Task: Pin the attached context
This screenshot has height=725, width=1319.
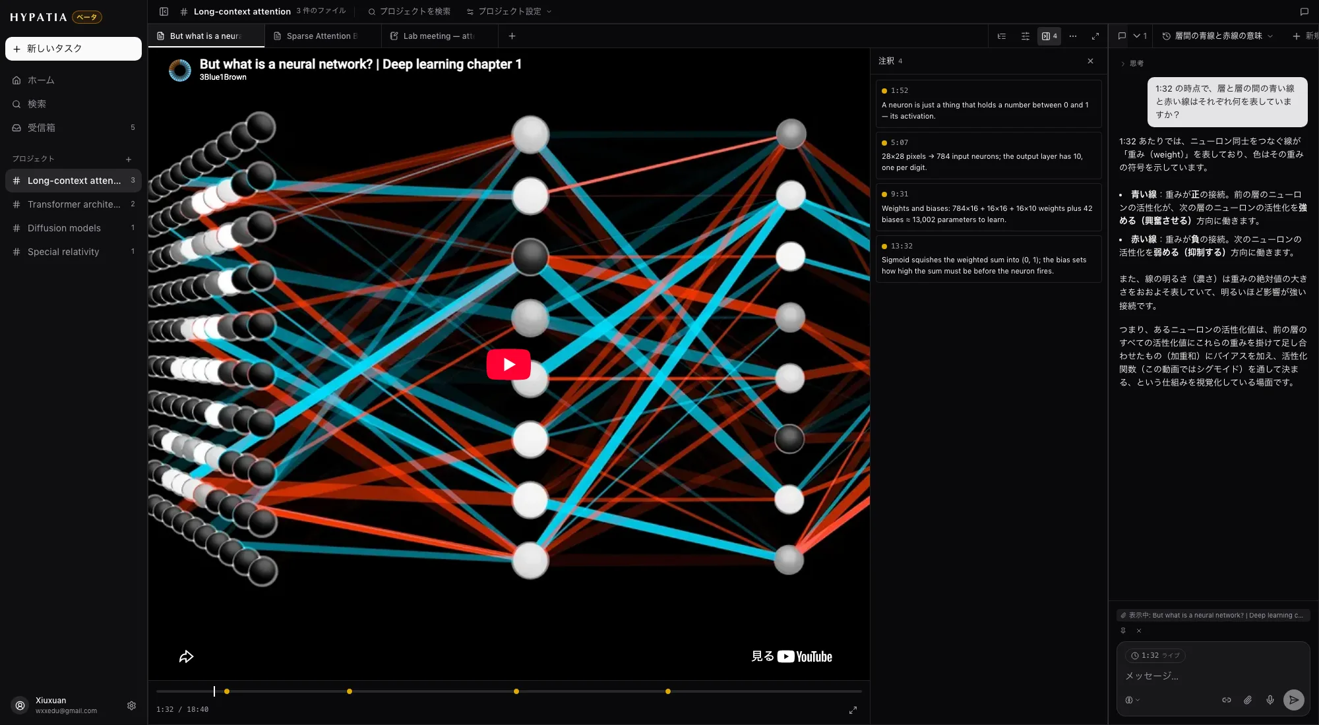Action: [1123, 631]
